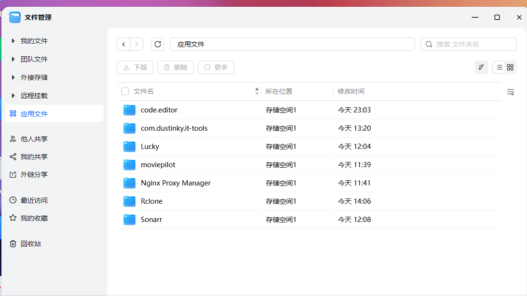This screenshot has width=527, height=296.
Task: Switch to grid view layout
Action: [x=510, y=67]
